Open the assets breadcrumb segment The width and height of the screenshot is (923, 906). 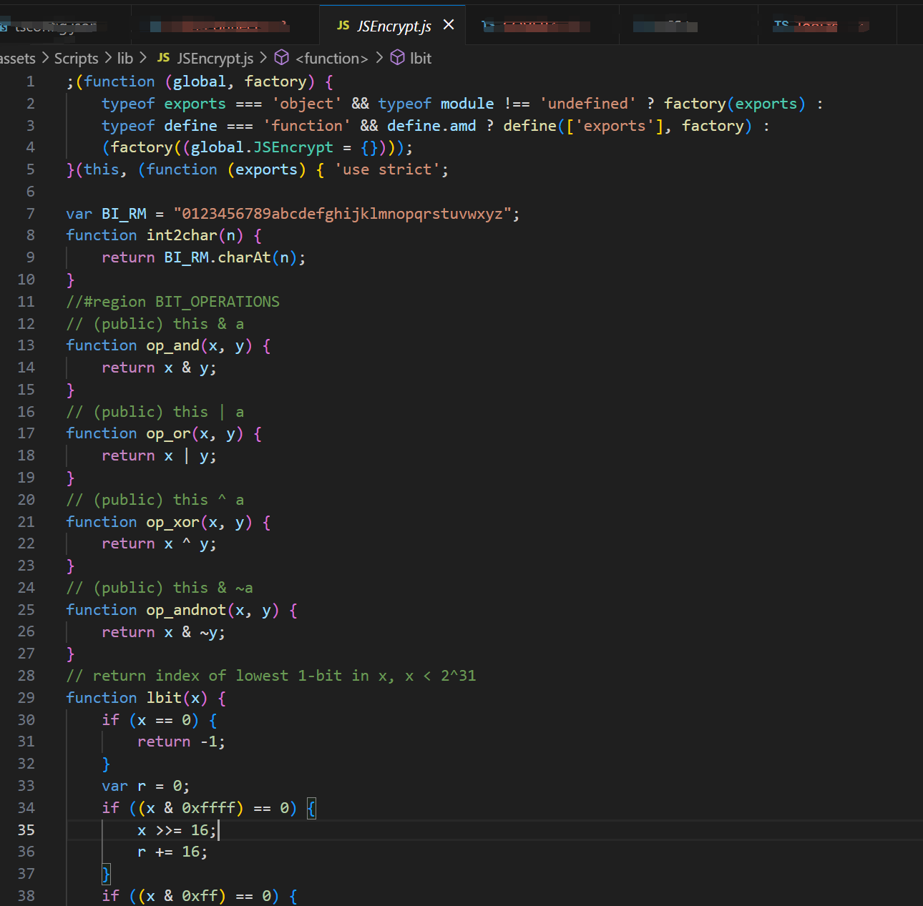(x=17, y=59)
